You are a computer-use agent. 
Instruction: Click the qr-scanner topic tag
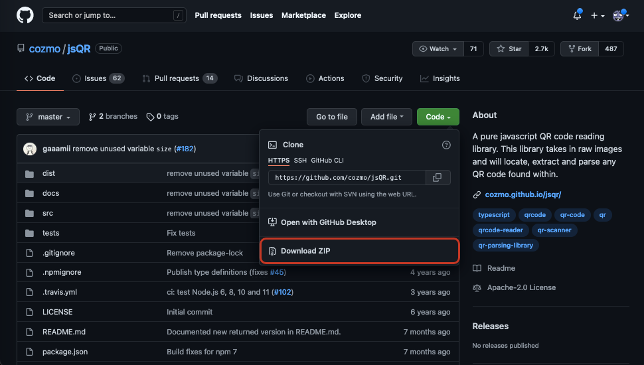point(554,230)
